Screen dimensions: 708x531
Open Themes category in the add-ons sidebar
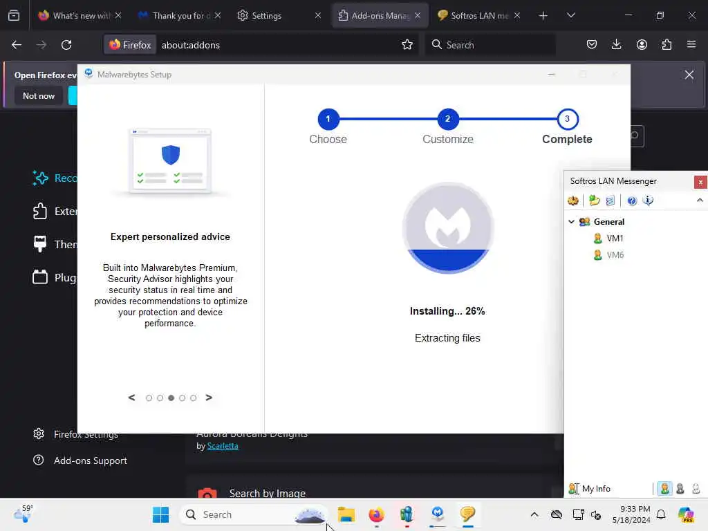(x=54, y=244)
